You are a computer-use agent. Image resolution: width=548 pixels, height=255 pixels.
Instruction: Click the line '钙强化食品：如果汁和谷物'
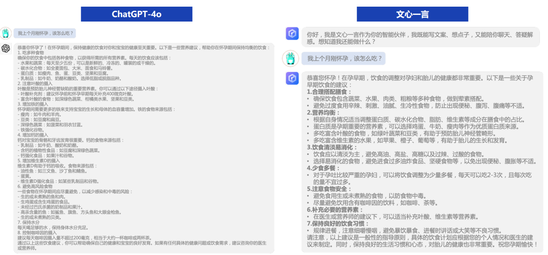pyautogui.click(x=47, y=156)
